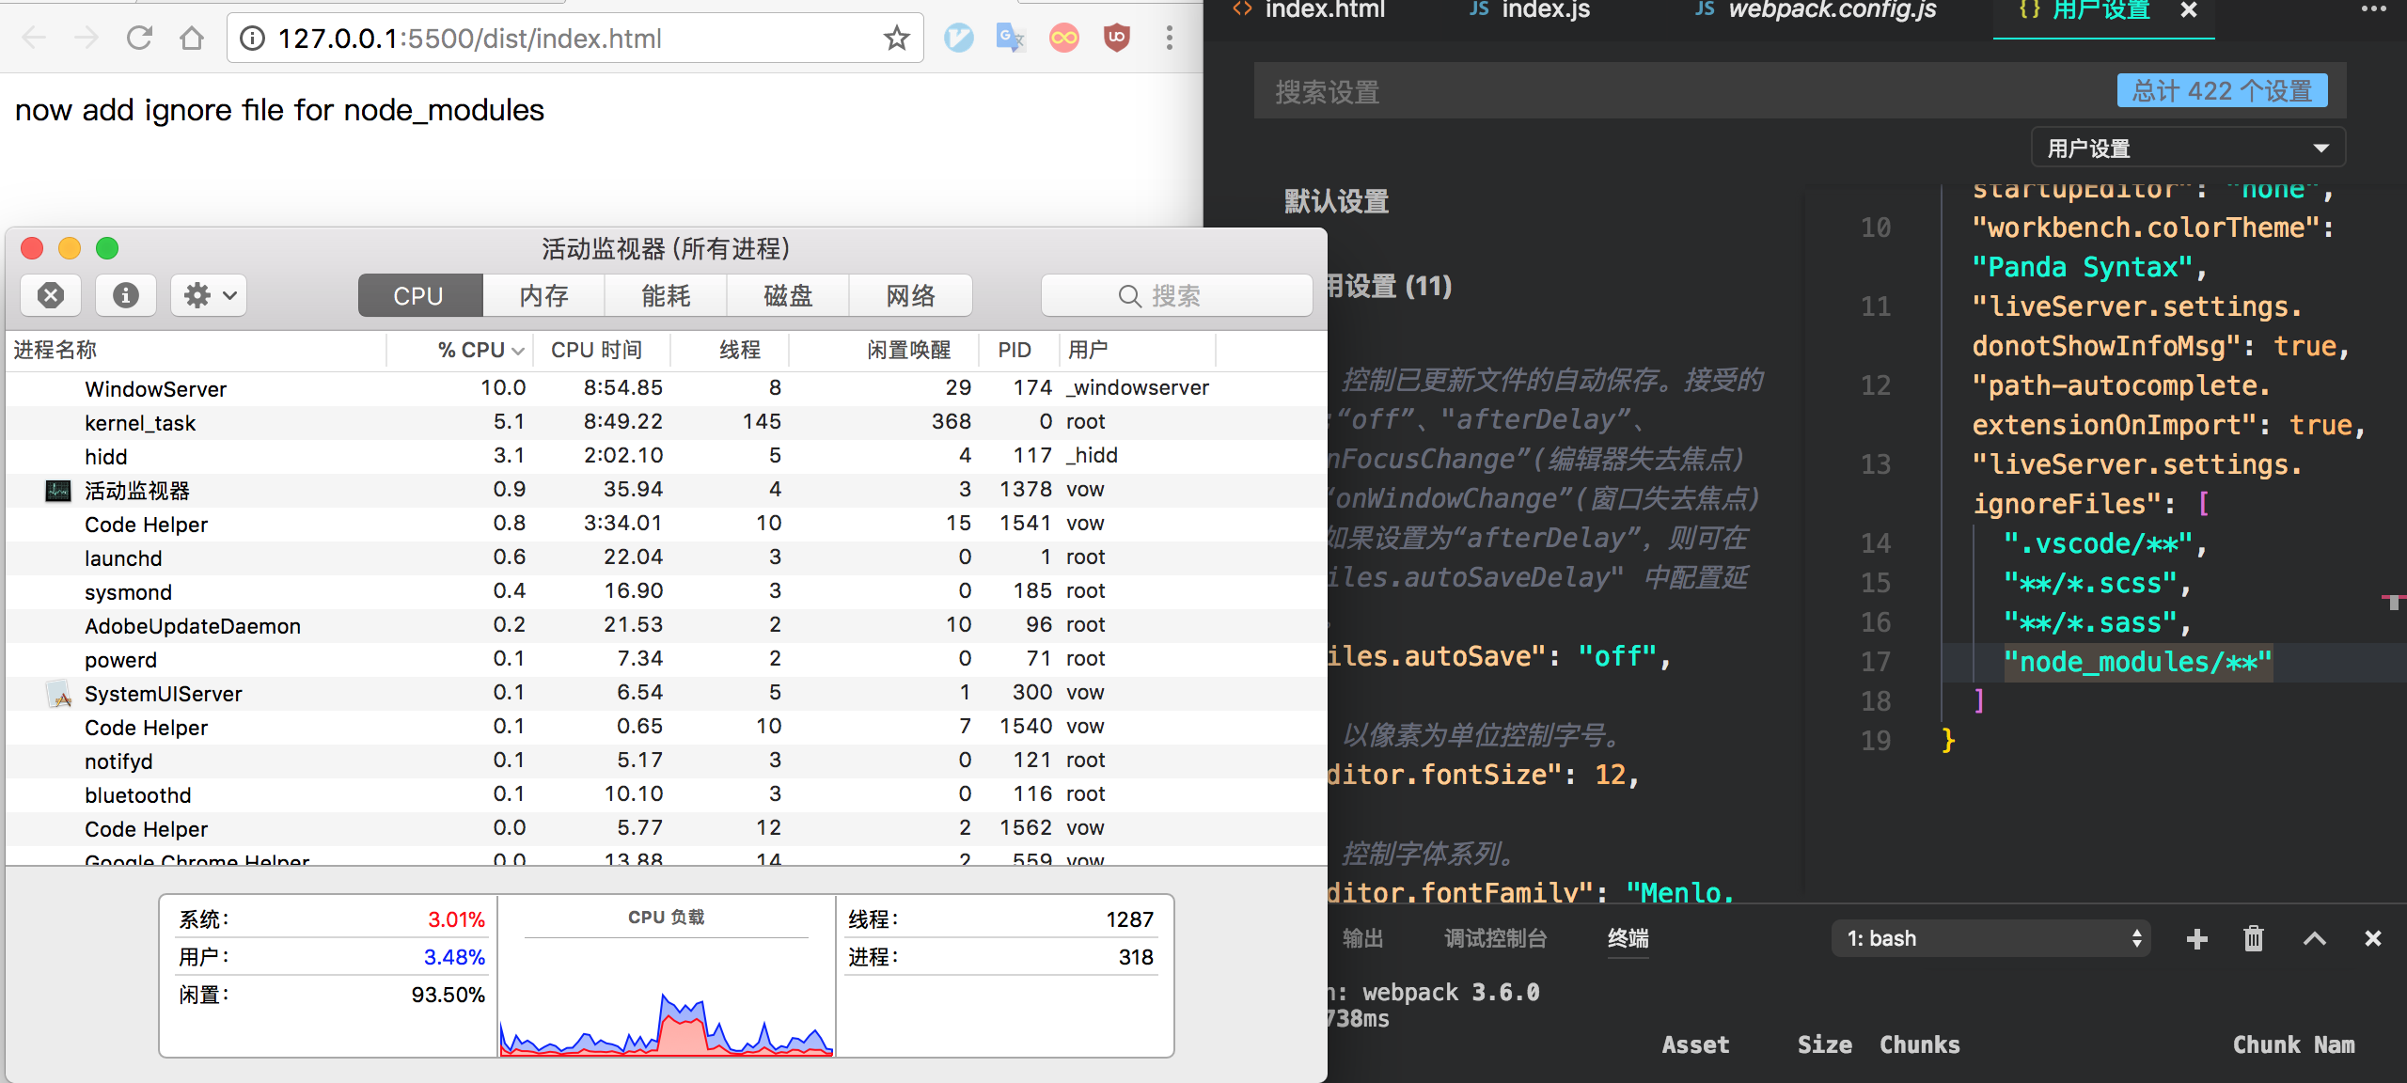Click the force quit process icon

pos(51,296)
